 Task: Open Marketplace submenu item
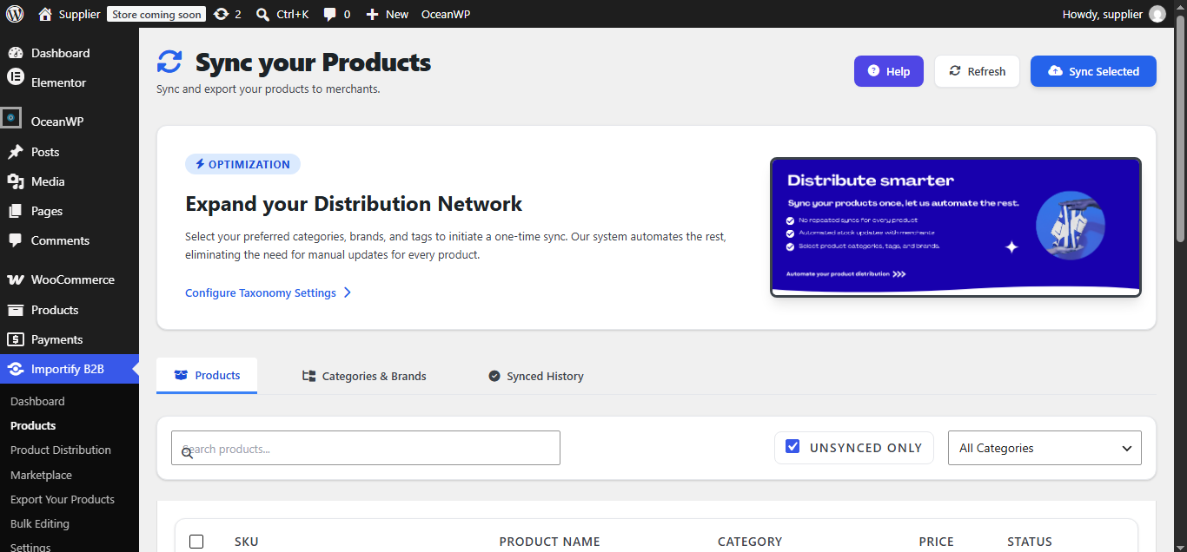[41, 475]
